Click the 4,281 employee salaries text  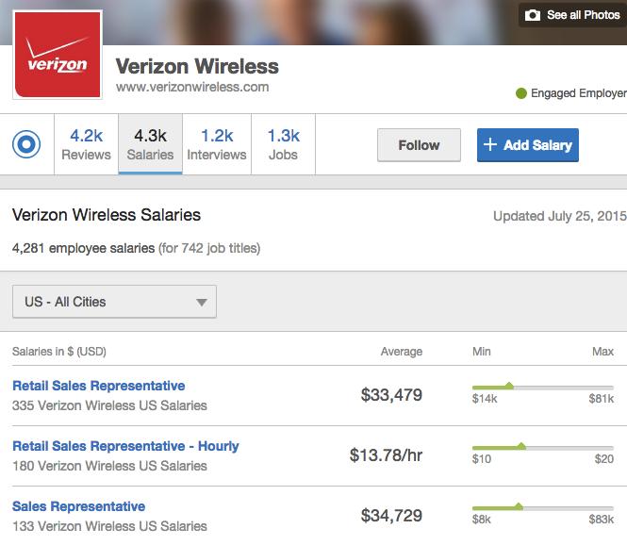coord(84,248)
